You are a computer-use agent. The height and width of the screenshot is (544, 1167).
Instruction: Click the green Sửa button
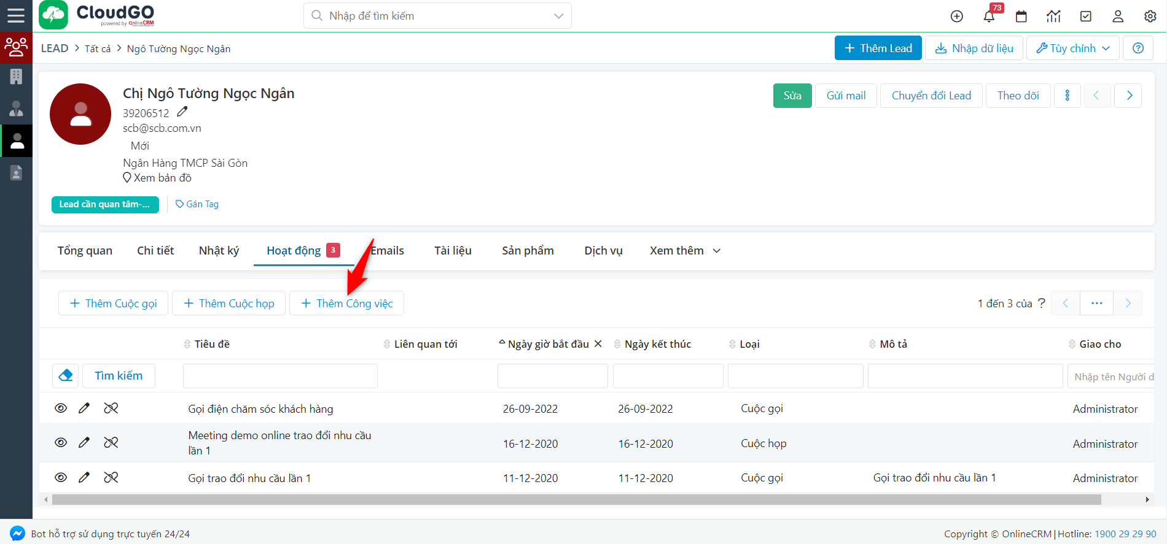[792, 95]
